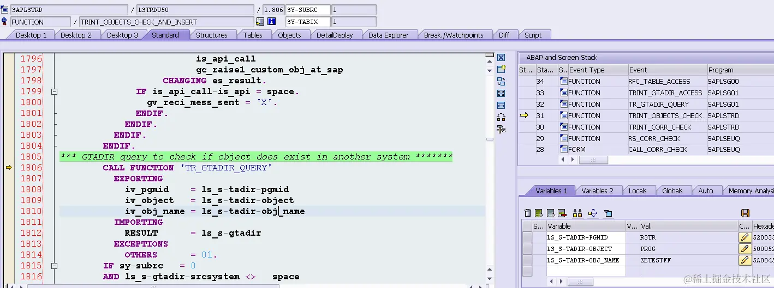Open the DetailDisplay tab

point(335,35)
